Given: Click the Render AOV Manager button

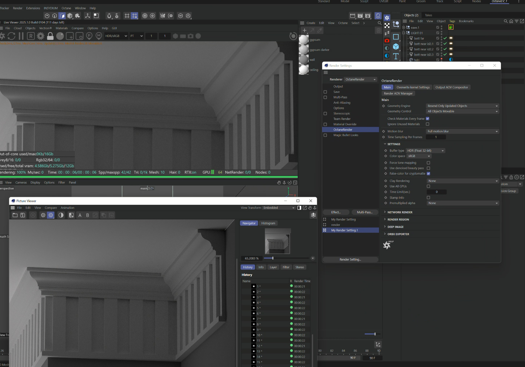Looking at the screenshot, I should pyautogui.click(x=398, y=94).
